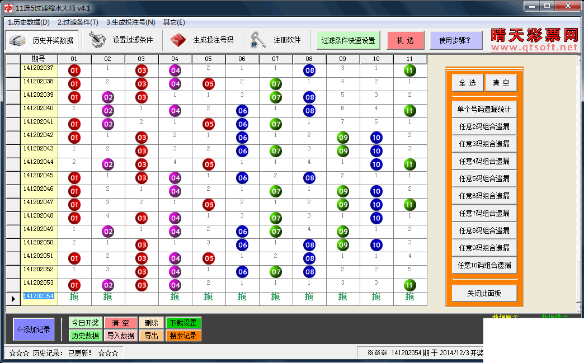Image resolution: width=584 pixels, height=363 pixels.
Task: Click 关闭此面板 to close panel
Action: pyautogui.click(x=484, y=293)
